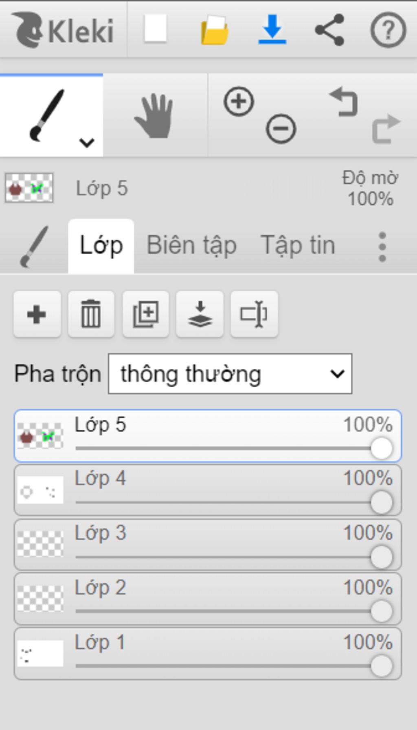
Task: Click the rename layer icon
Action: 254,314
